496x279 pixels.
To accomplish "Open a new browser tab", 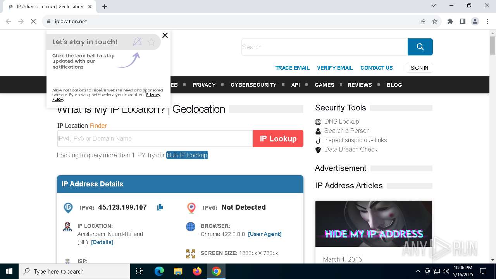I will 105,7.
